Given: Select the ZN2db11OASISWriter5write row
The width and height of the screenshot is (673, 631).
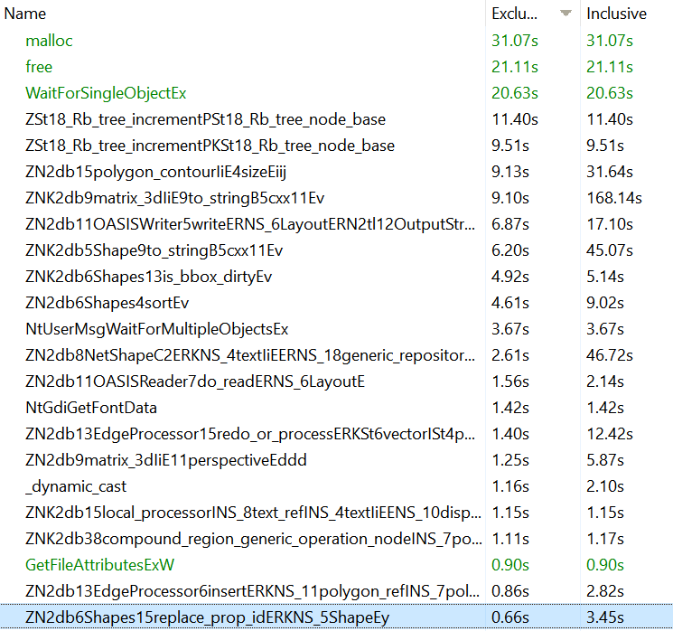Looking at the screenshot, I should (336, 224).
